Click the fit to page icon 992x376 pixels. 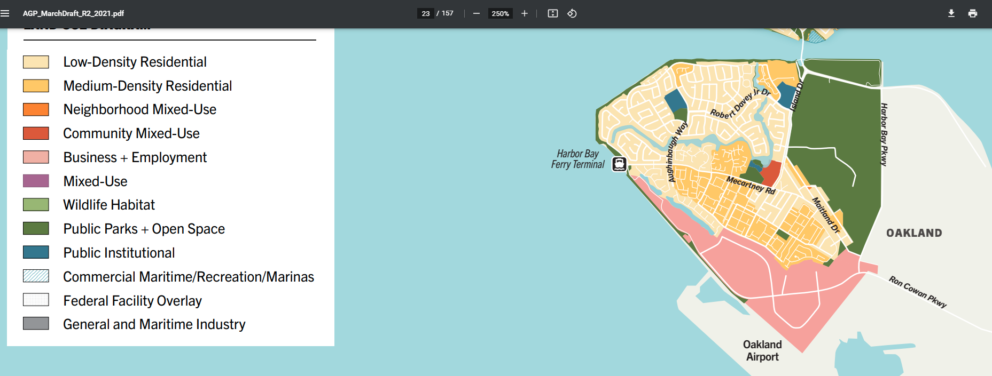click(x=553, y=13)
